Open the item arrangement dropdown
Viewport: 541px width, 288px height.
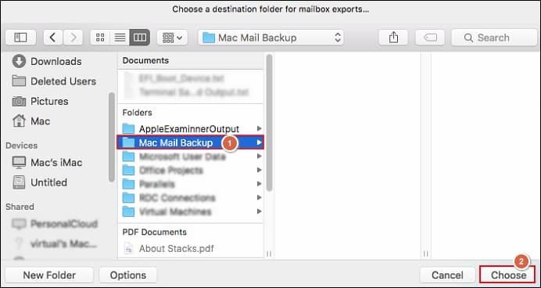[172, 38]
